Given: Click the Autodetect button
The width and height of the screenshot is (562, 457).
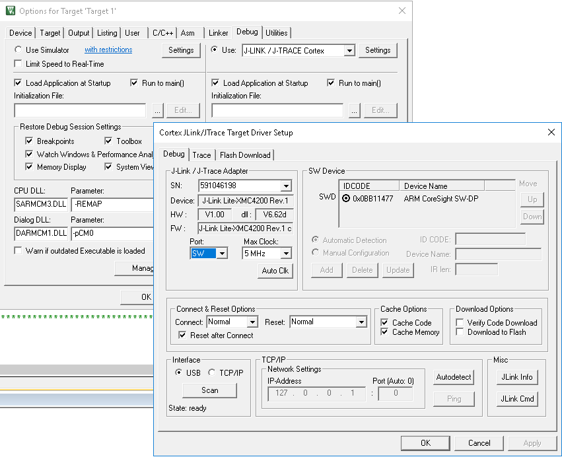Looking at the screenshot, I should click(454, 377).
